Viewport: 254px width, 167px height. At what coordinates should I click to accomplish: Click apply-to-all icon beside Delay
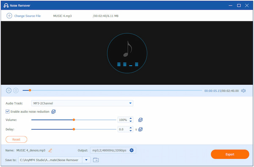point(141,129)
